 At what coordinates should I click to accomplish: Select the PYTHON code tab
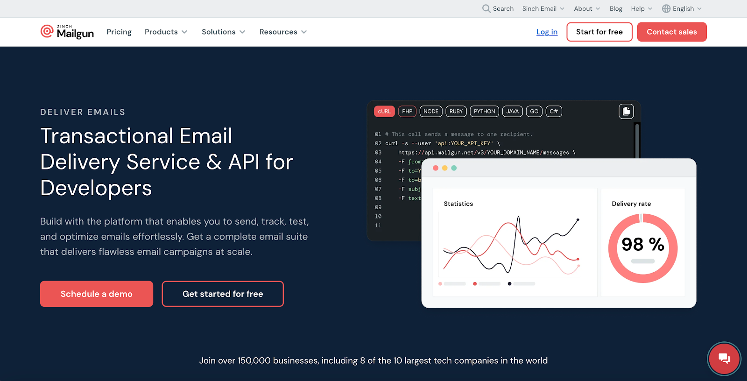tap(484, 111)
